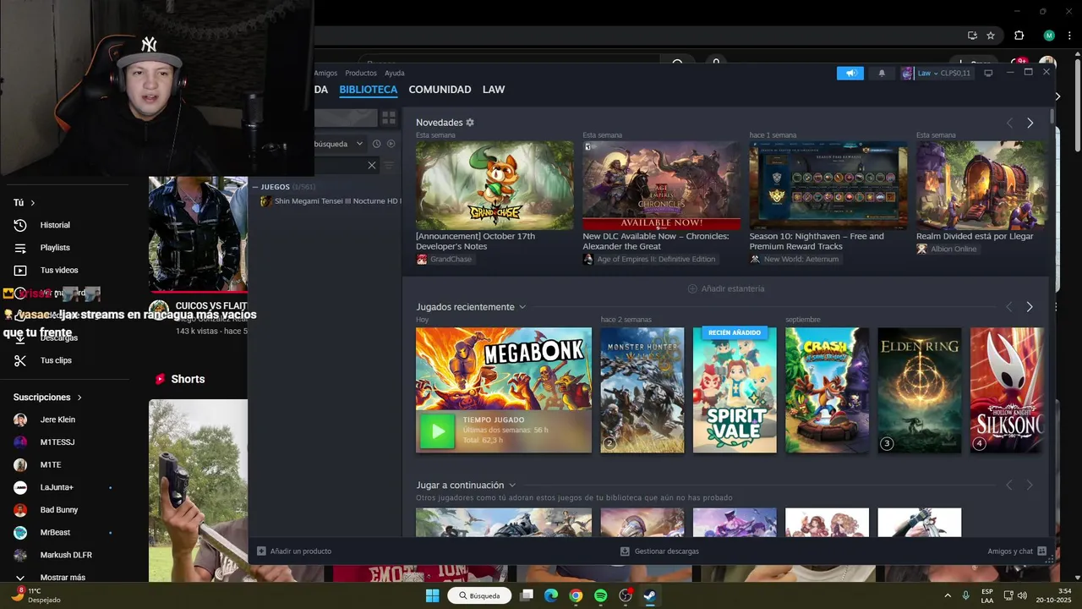Image resolution: width=1082 pixels, height=609 pixels.
Task: Open Steam notifications bell
Action: [882, 74]
